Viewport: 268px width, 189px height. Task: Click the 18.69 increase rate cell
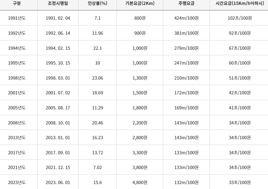click(x=97, y=93)
